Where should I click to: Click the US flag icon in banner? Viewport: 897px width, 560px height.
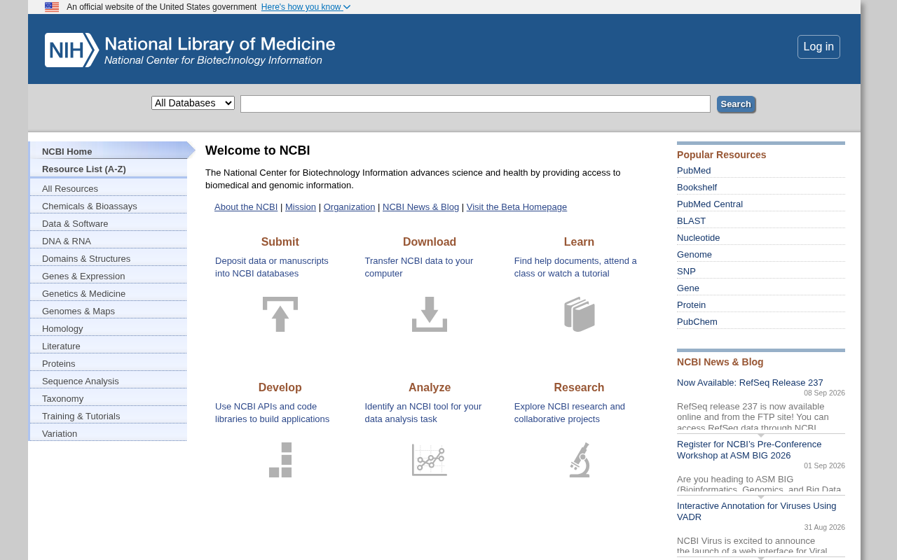click(52, 7)
